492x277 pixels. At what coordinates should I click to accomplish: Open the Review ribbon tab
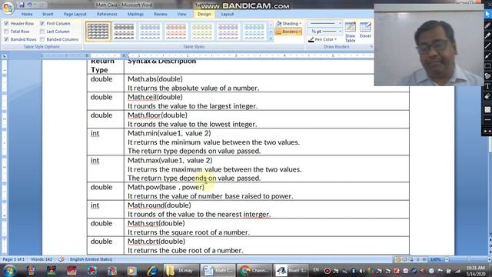[x=161, y=14]
